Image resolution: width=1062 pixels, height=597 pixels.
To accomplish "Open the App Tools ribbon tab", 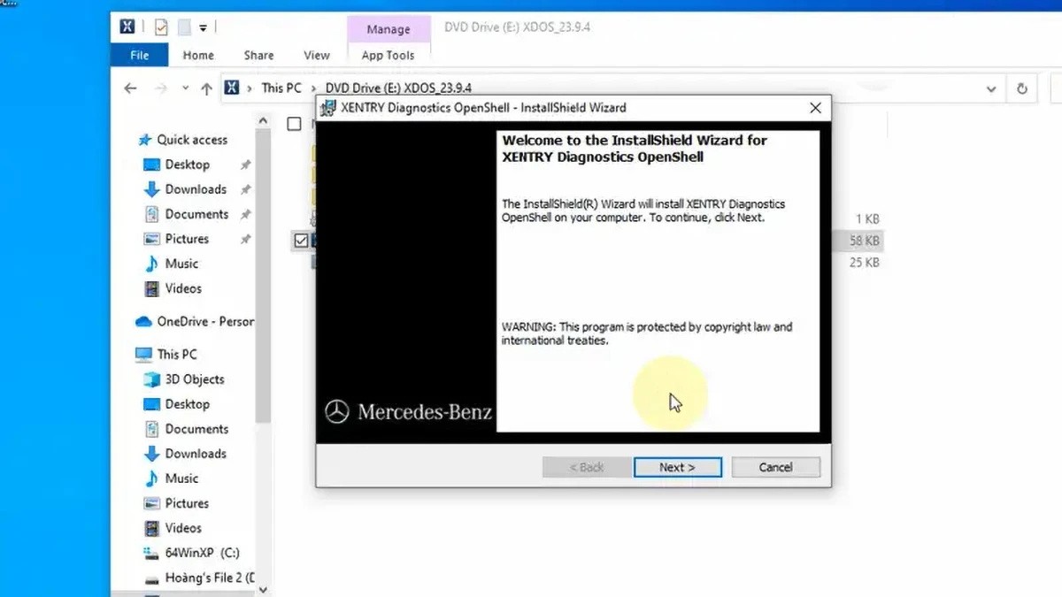I will click(389, 55).
